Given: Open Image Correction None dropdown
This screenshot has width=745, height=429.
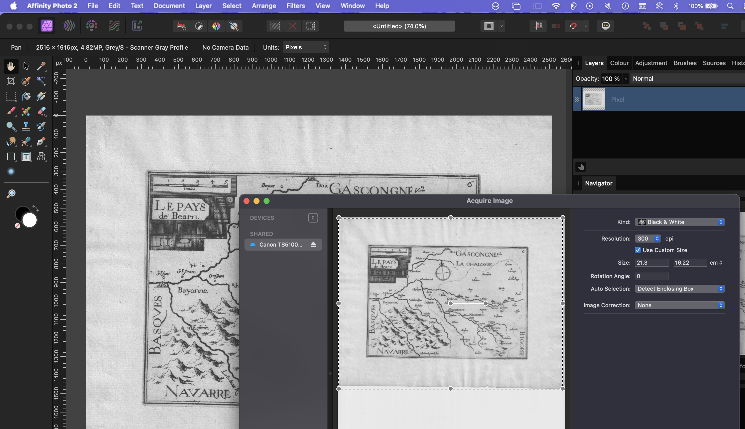Looking at the screenshot, I should coord(680,305).
